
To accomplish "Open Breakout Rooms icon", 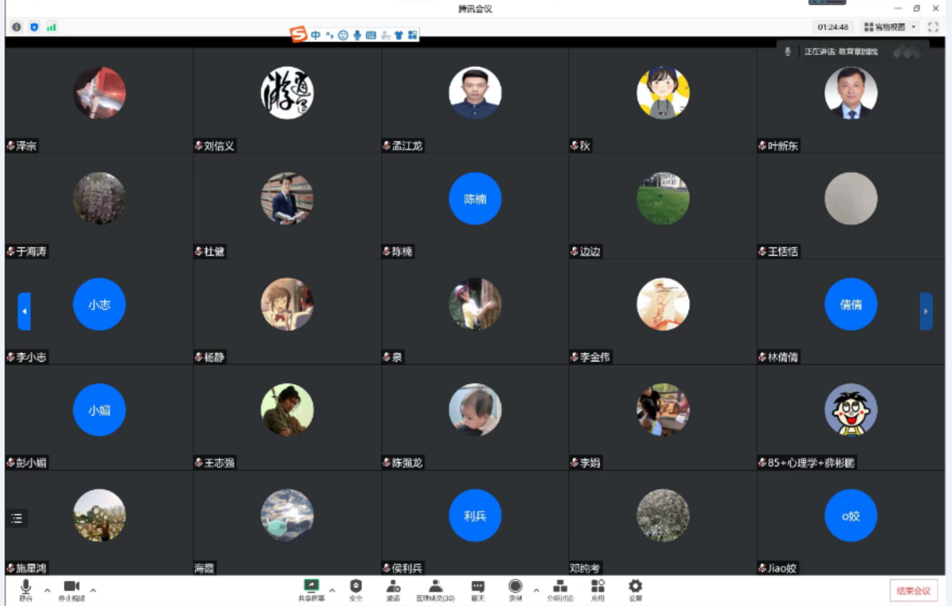I will pos(560,588).
